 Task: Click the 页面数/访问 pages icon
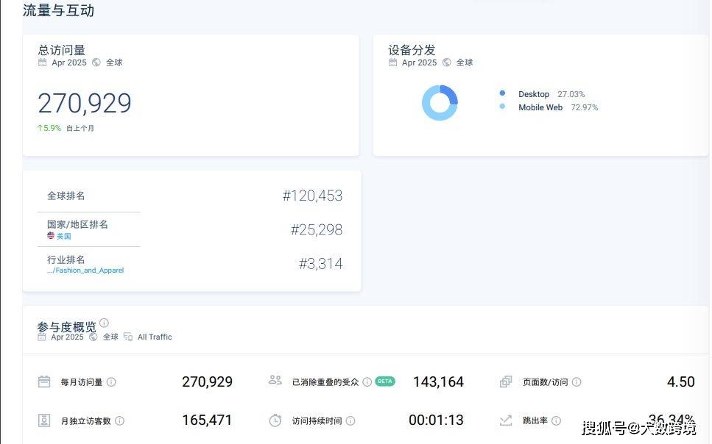click(506, 382)
